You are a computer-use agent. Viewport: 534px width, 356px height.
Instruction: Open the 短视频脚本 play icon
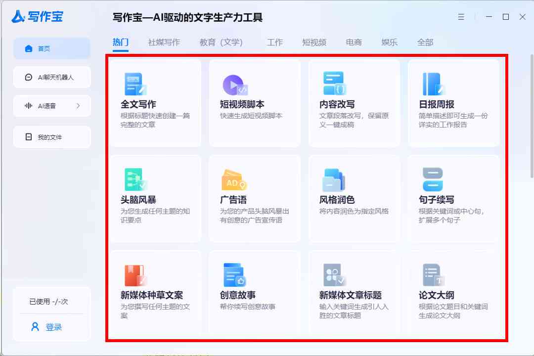[235, 85]
